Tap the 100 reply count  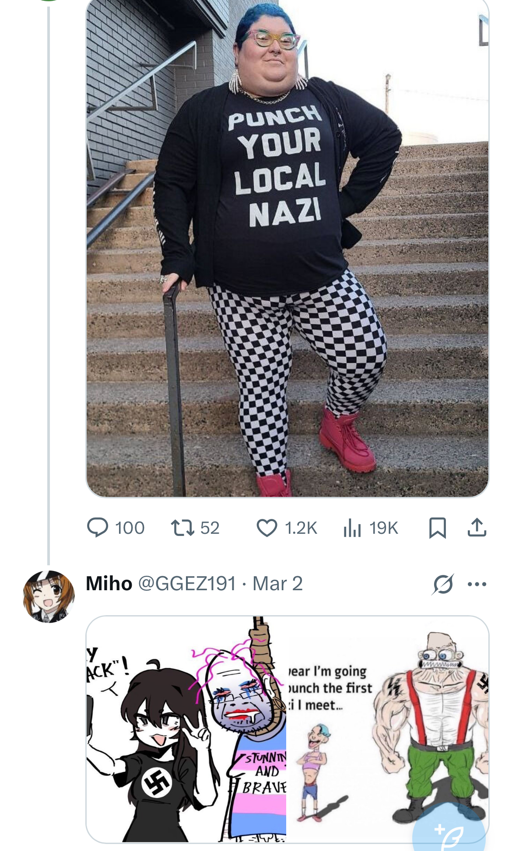tap(130, 528)
